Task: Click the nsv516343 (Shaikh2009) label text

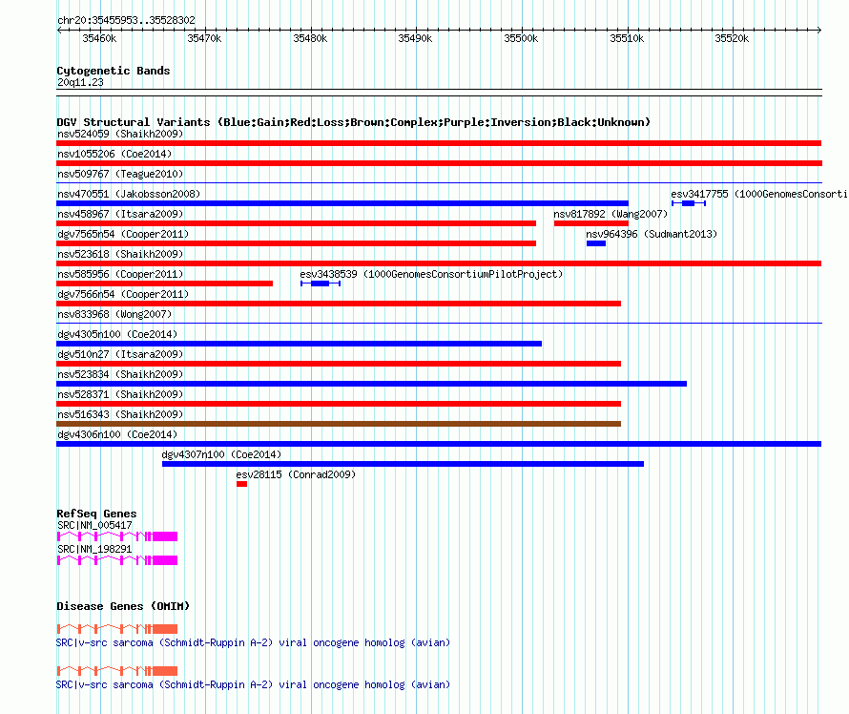Action: pyautogui.click(x=120, y=414)
